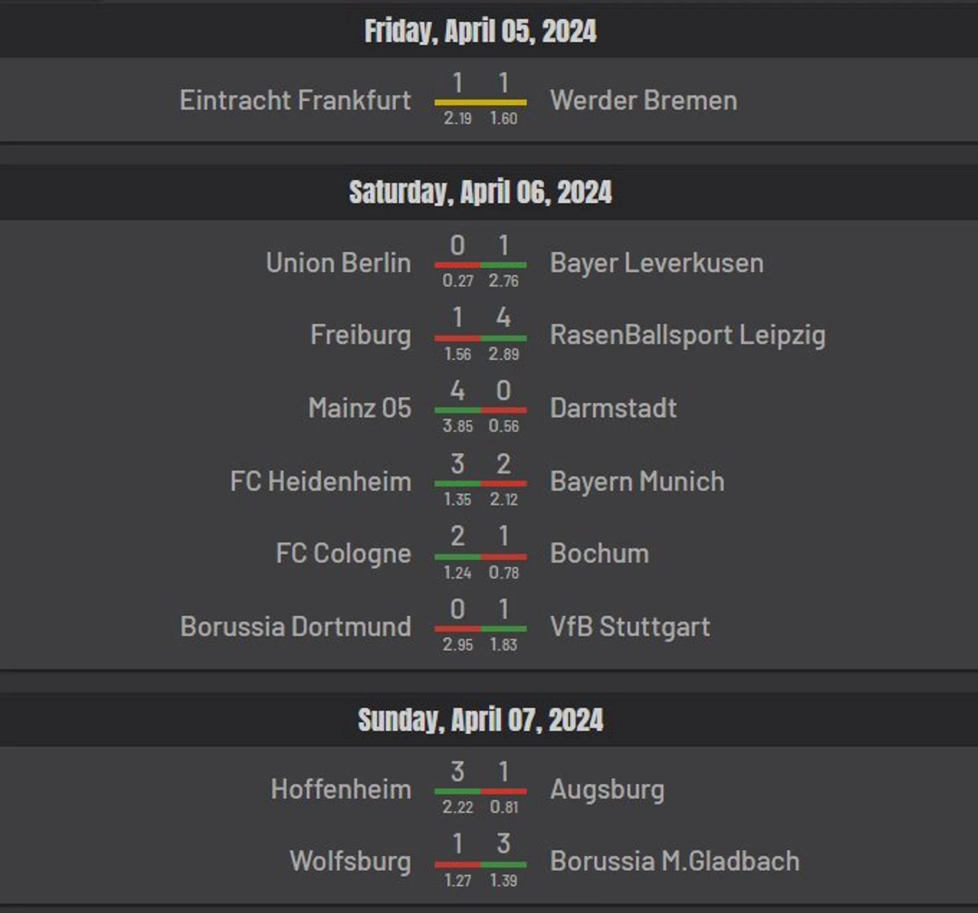Select VfB Stuttgart team link
The height and width of the screenshot is (913, 978).
[630, 627]
